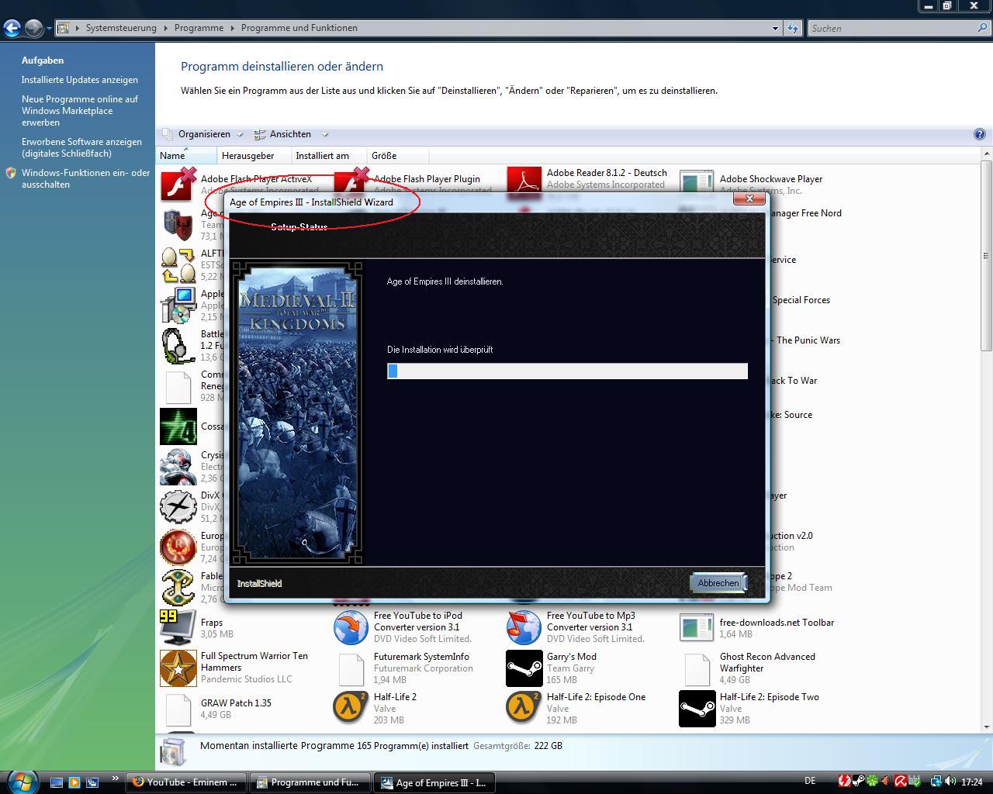This screenshot has width=993, height=794.
Task: Expand the address bar history dropdown
Action: click(775, 28)
